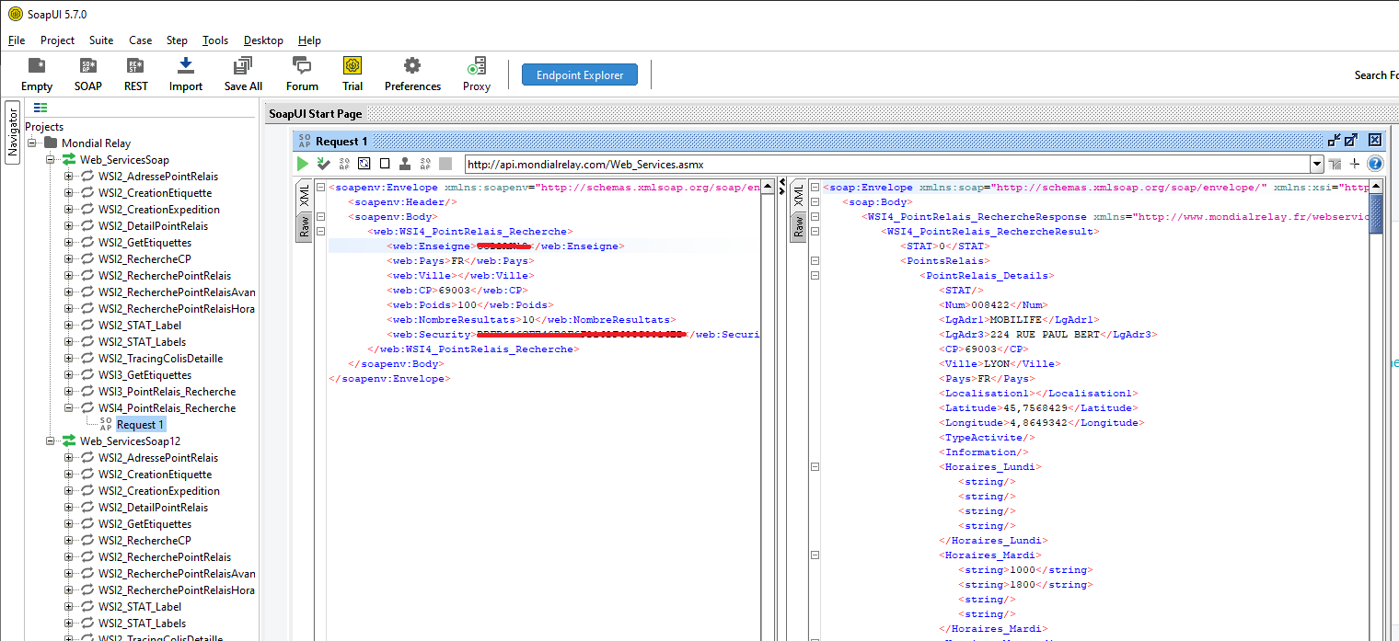Collapse WSI4_PointRelais_Recherche tree node
The width and height of the screenshot is (1399, 641).
pos(68,408)
